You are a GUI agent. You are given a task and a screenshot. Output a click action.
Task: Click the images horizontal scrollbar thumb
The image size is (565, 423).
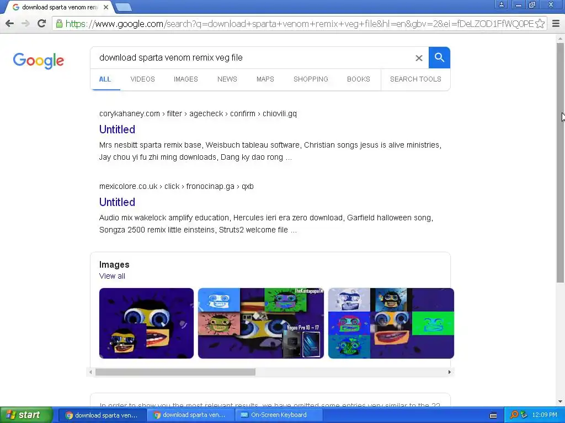coord(175,372)
